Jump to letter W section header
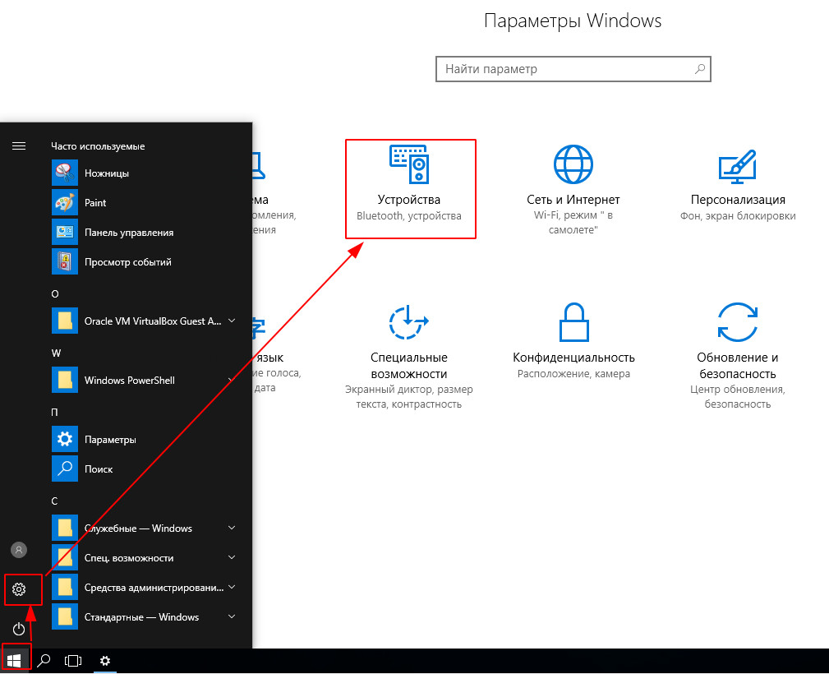 [x=56, y=353]
